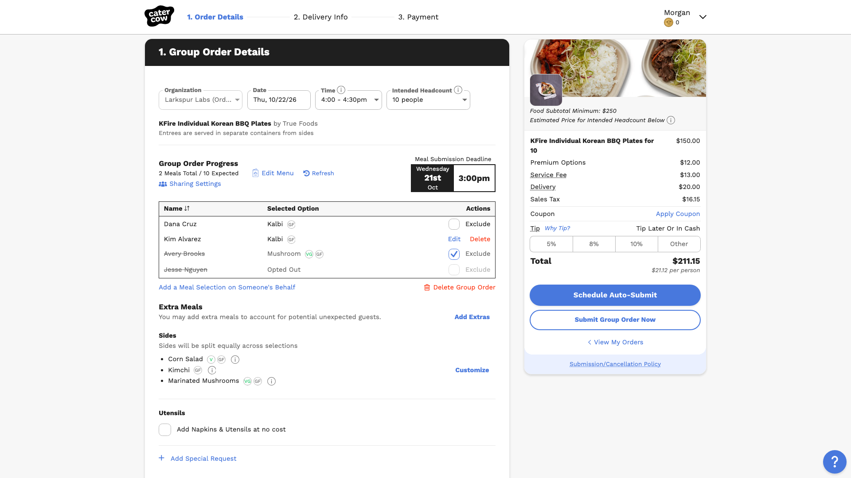Click the Refresh link
Viewport: 851px width, 478px height.
[x=319, y=173]
